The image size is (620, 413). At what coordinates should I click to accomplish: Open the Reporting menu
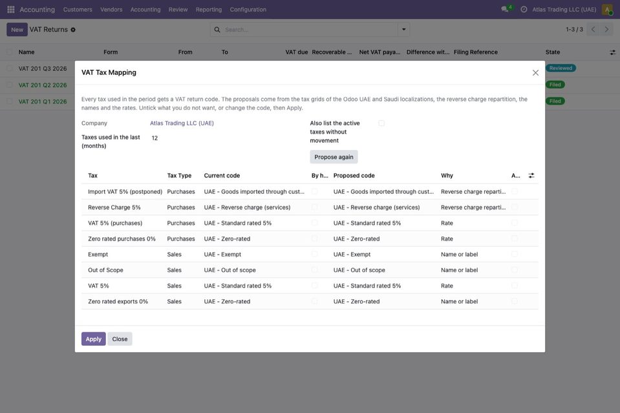209,10
